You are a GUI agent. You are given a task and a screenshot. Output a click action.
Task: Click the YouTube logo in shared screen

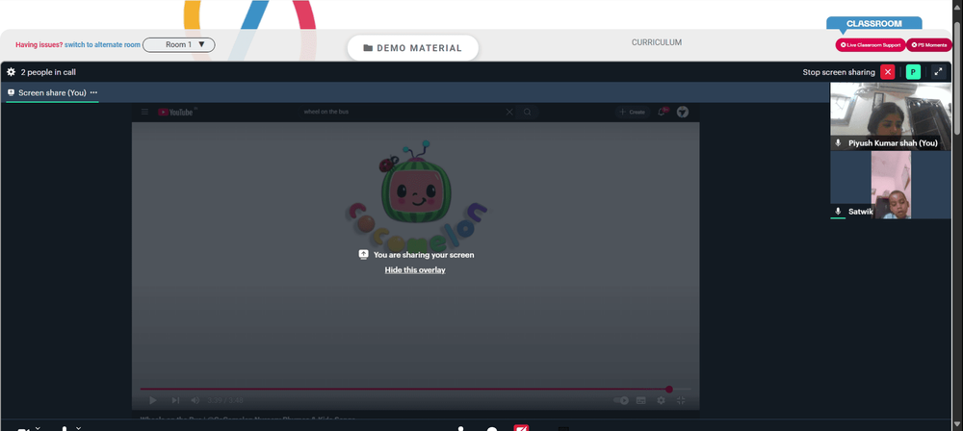[176, 113]
